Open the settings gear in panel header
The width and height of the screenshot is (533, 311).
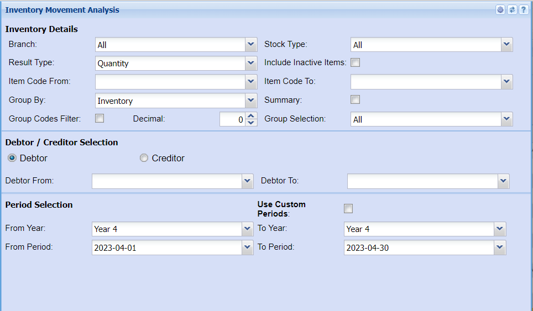point(500,10)
